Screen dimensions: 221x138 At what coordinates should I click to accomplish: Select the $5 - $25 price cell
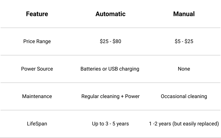pos(184,41)
